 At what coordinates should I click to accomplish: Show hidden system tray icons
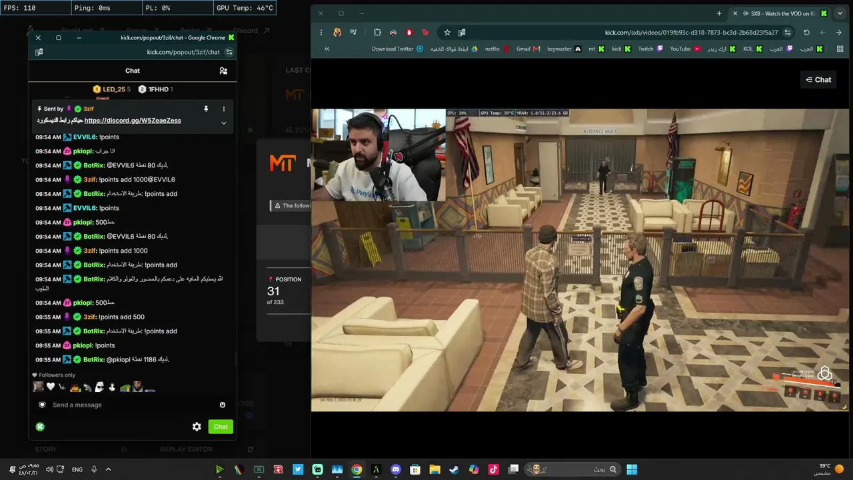(108, 469)
